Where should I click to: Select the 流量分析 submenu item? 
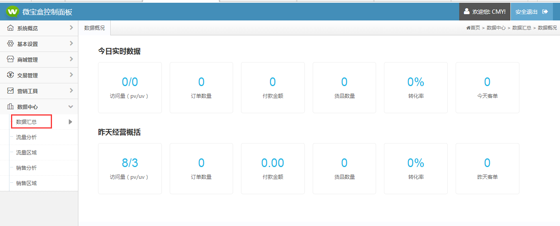click(x=26, y=137)
